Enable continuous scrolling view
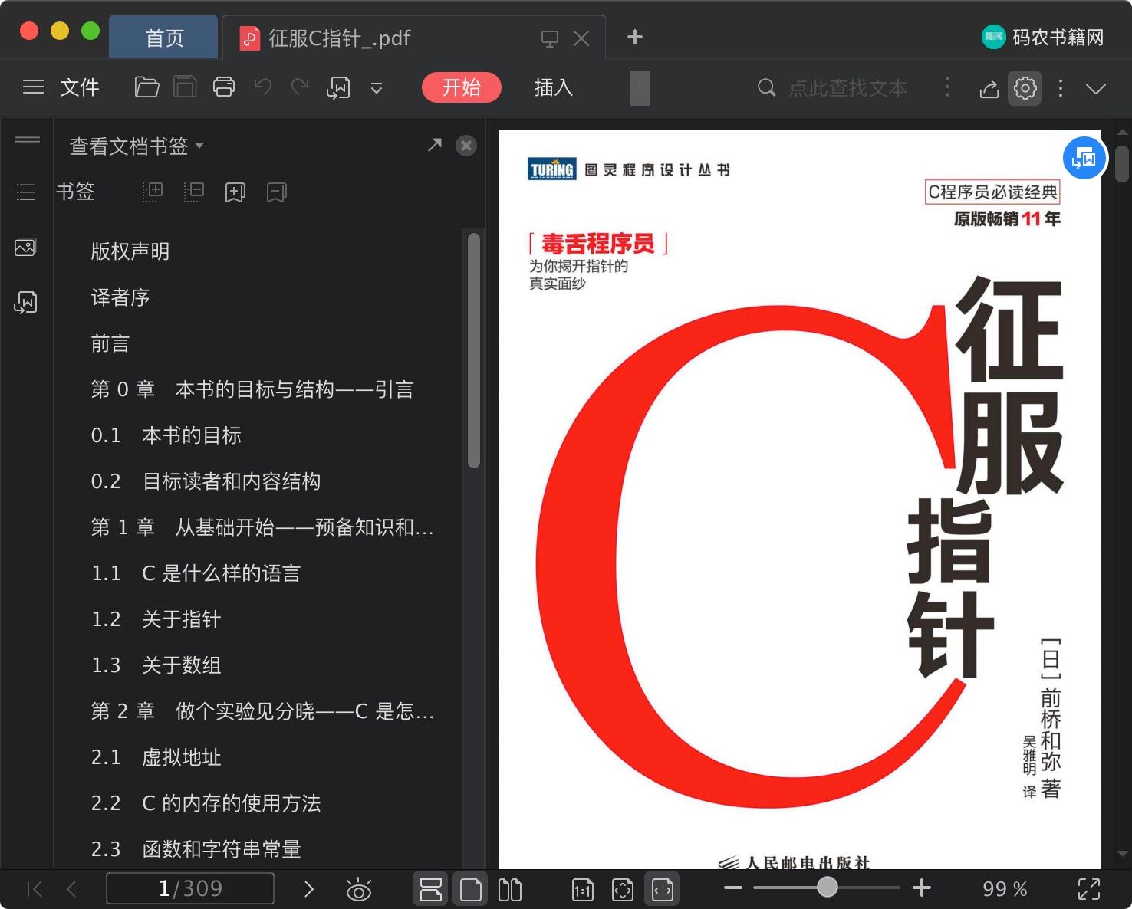The height and width of the screenshot is (909, 1132). tap(431, 889)
